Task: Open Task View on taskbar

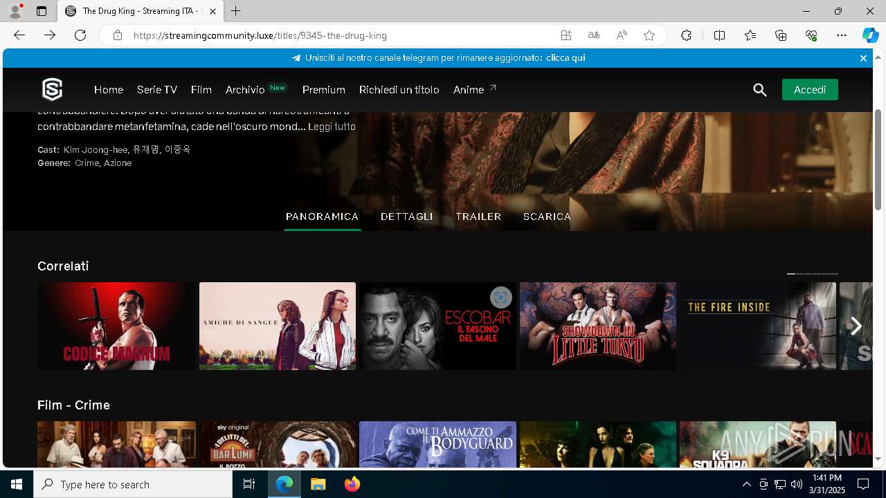Action: 249,484
